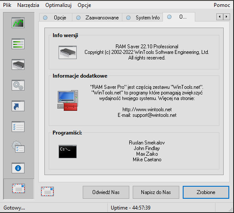The image size is (234, 213).
Task: Click the two-gears settings sidebar icon
Action: (18, 85)
